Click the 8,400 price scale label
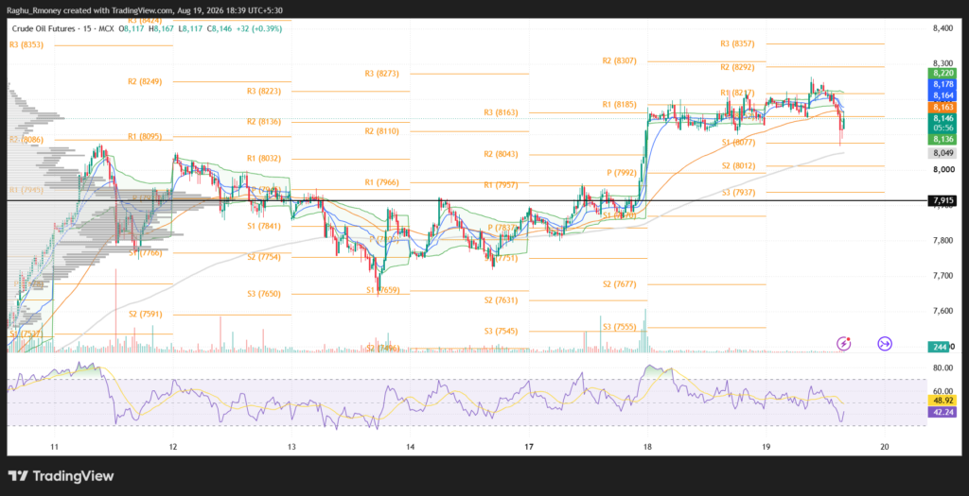The image size is (969, 496). click(943, 28)
